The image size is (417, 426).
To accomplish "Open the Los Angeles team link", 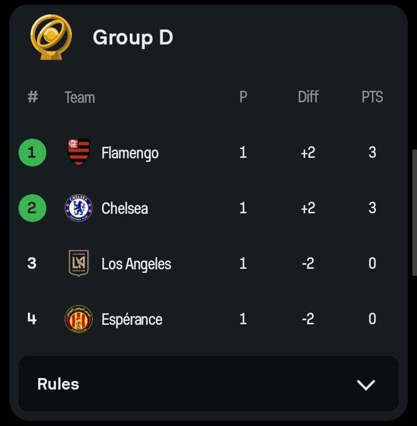I will click(136, 264).
